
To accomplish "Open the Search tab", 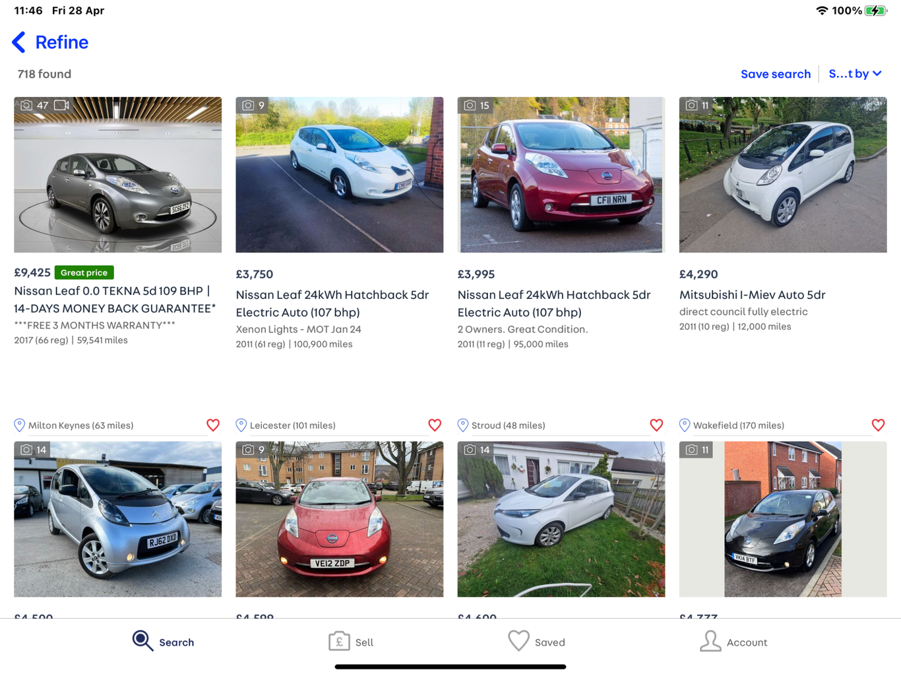I will (163, 641).
